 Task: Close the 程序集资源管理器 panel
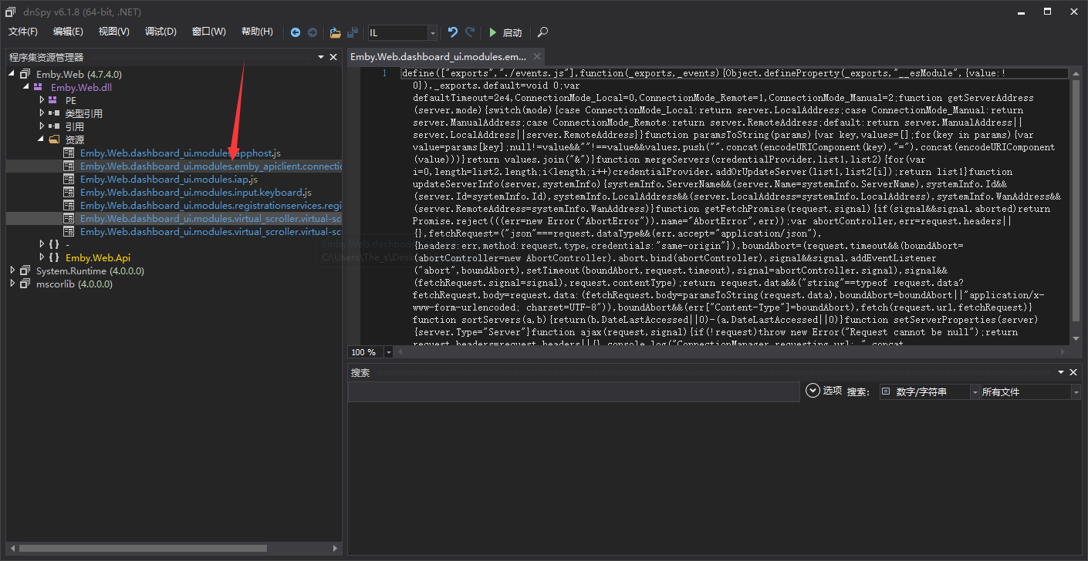click(333, 57)
